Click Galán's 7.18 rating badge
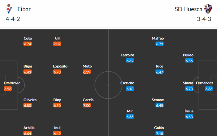This screenshot has height=136, width=217. pos(159,133)
